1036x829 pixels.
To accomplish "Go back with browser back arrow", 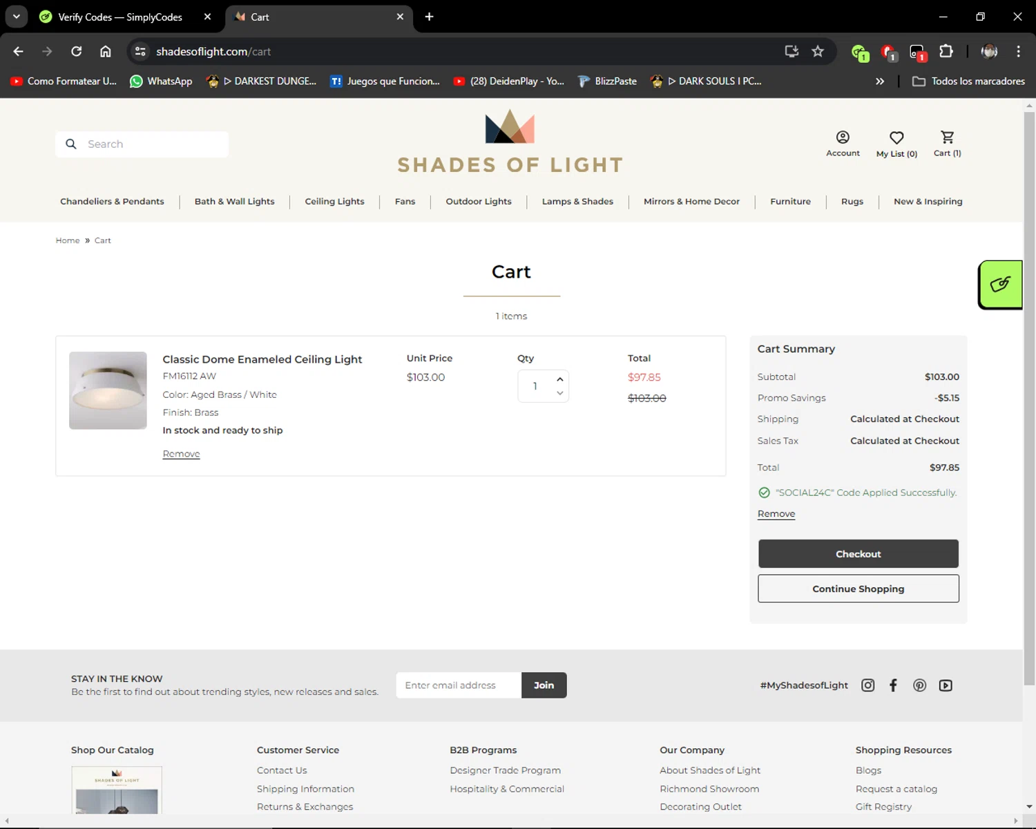I will click(19, 51).
